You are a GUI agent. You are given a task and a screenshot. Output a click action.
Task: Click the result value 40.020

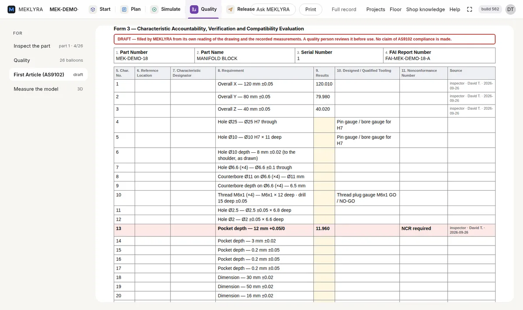point(323,109)
